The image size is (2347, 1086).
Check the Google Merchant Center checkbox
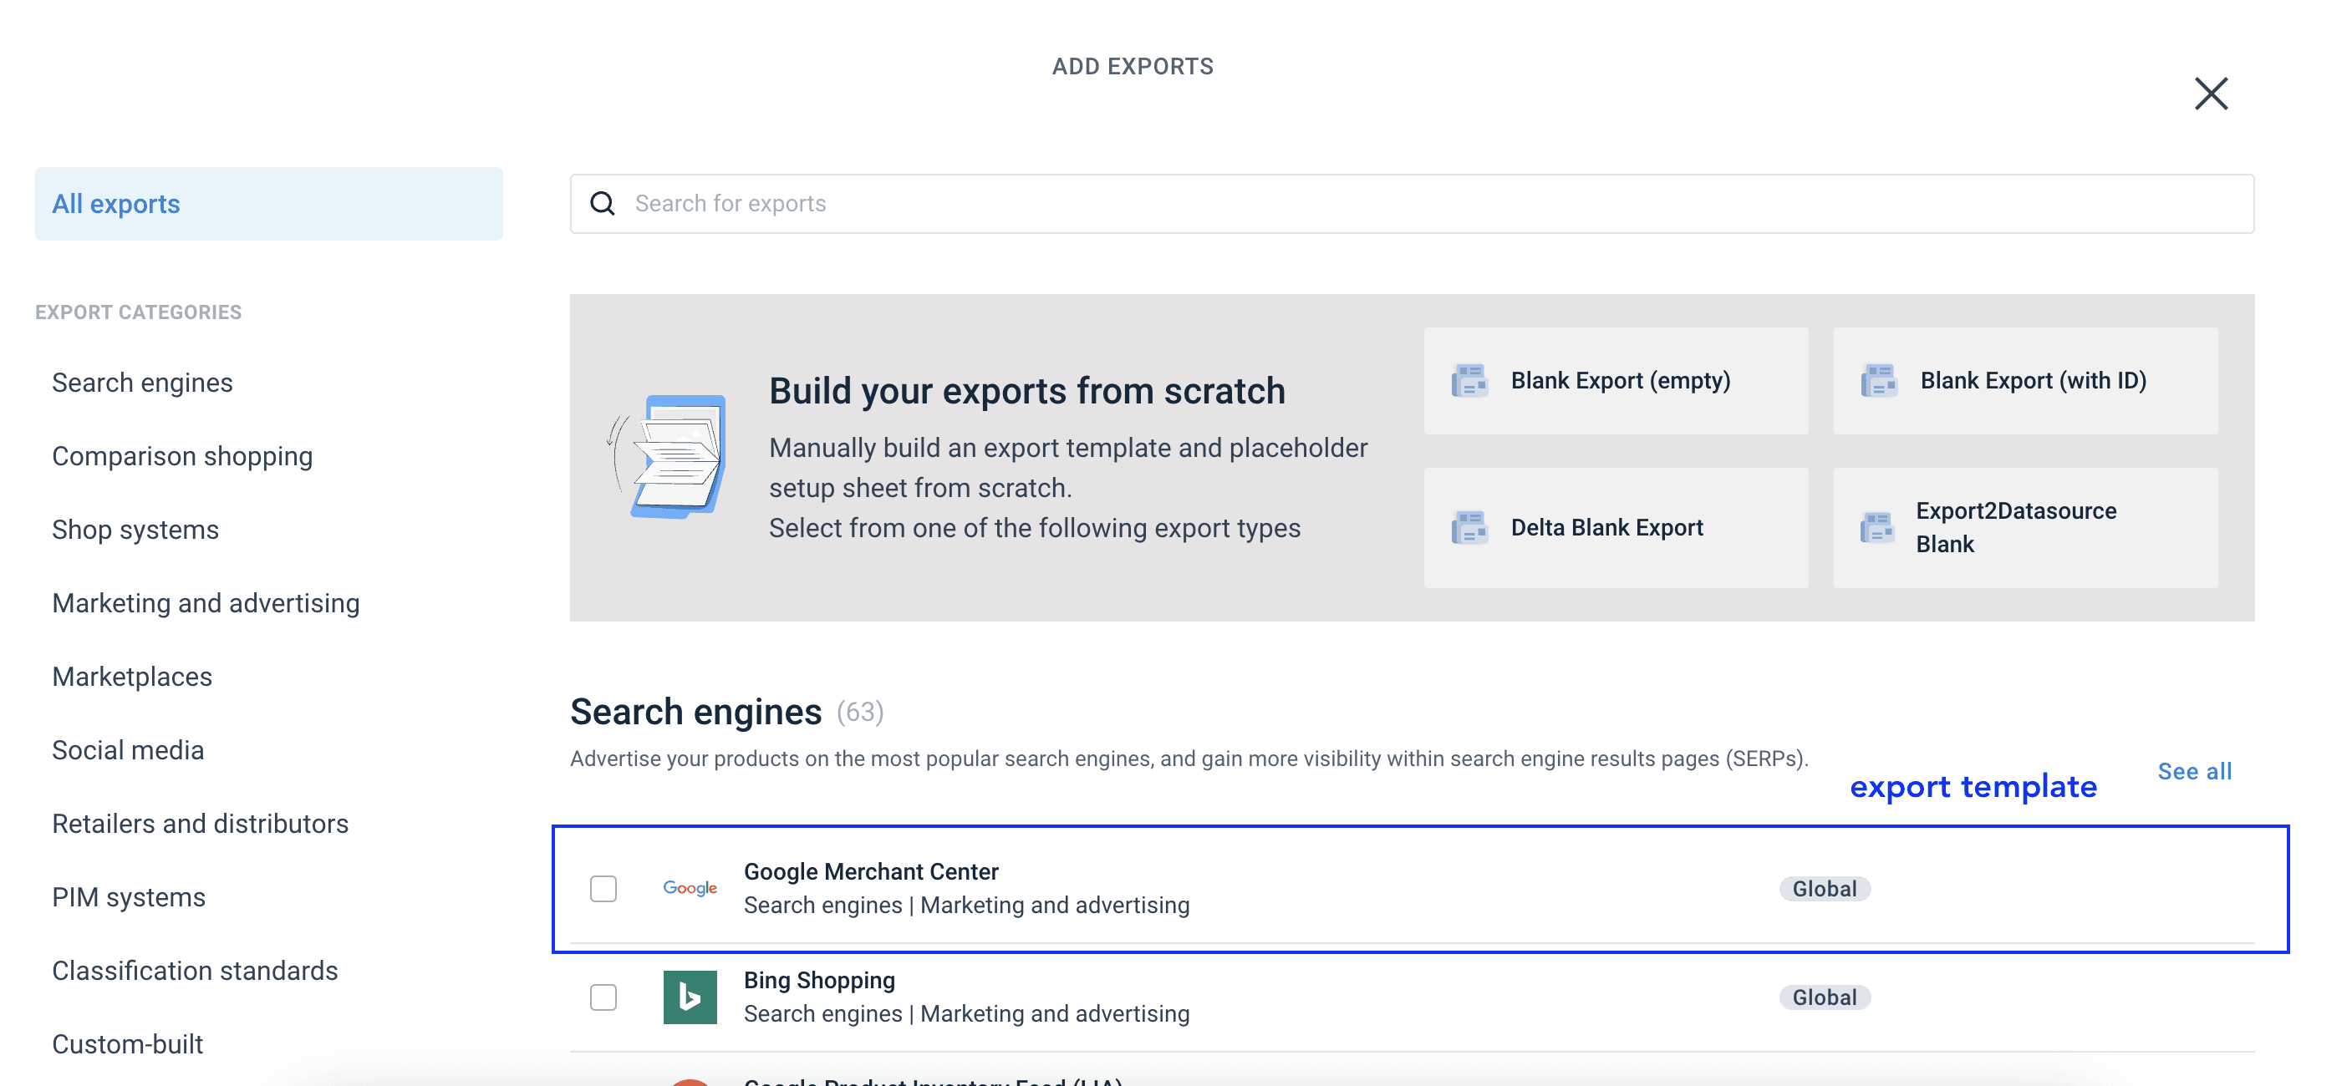coord(603,889)
